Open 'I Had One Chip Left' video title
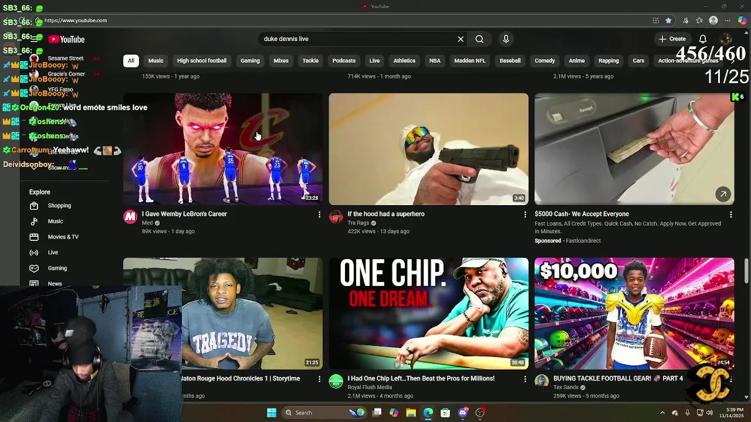This screenshot has width=751, height=422. click(421, 379)
